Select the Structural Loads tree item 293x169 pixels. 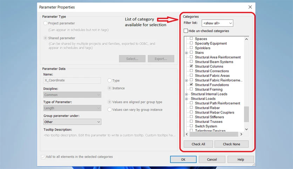[203, 99]
